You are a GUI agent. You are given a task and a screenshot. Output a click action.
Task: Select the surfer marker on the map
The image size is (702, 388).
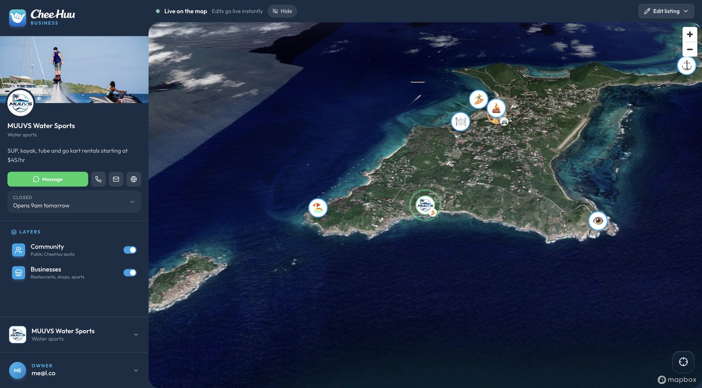tap(478, 99)
